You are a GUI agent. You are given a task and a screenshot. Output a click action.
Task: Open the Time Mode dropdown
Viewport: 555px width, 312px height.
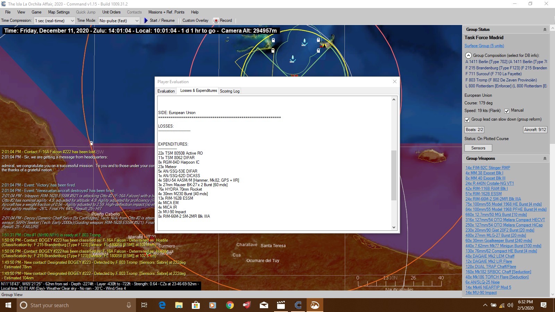[119, 21]
